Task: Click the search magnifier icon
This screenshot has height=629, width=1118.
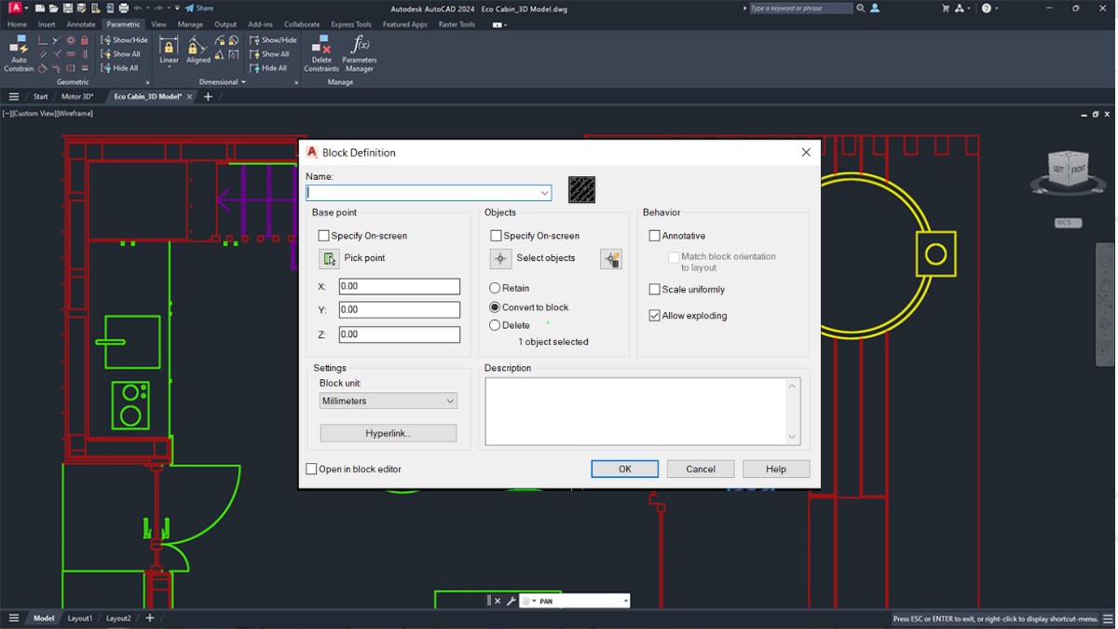Action: 860,8
